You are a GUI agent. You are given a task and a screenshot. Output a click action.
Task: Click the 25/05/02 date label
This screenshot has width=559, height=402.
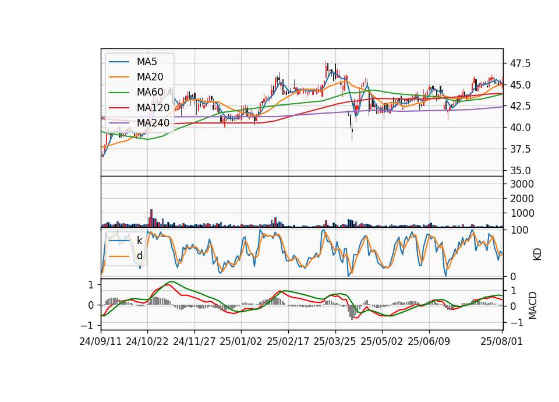[382, 341]
